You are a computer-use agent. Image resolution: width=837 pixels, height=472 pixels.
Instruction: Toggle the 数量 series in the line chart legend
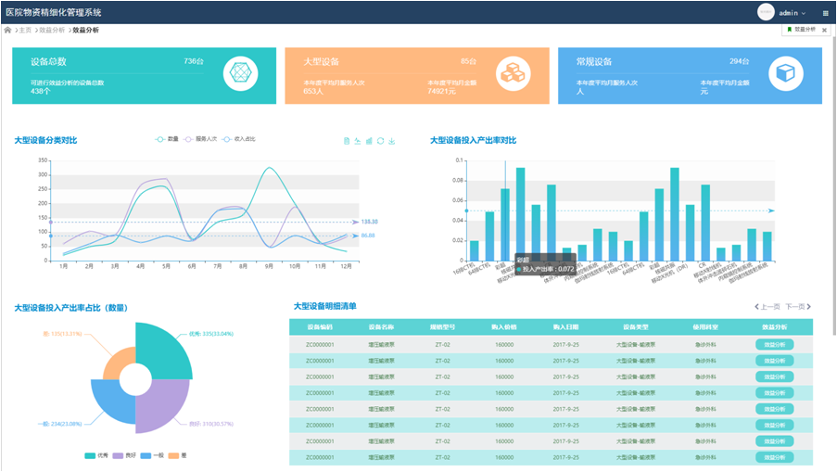(x=166, y=139)
